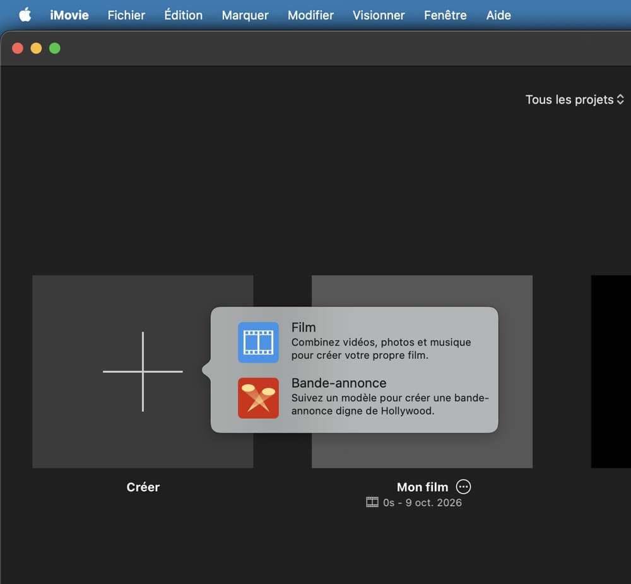Click the Créer label
Viewport: 631px width, 584px height.
coord(143,487)
